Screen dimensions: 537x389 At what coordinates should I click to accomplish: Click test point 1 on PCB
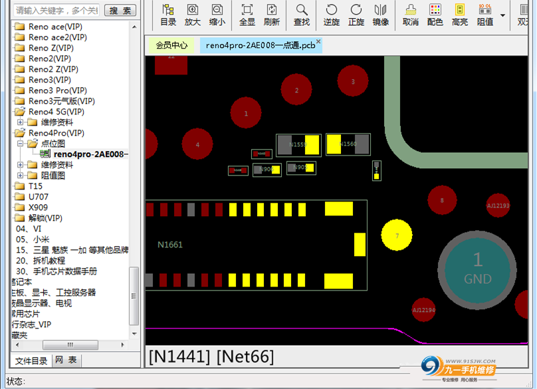coord(246,113)
